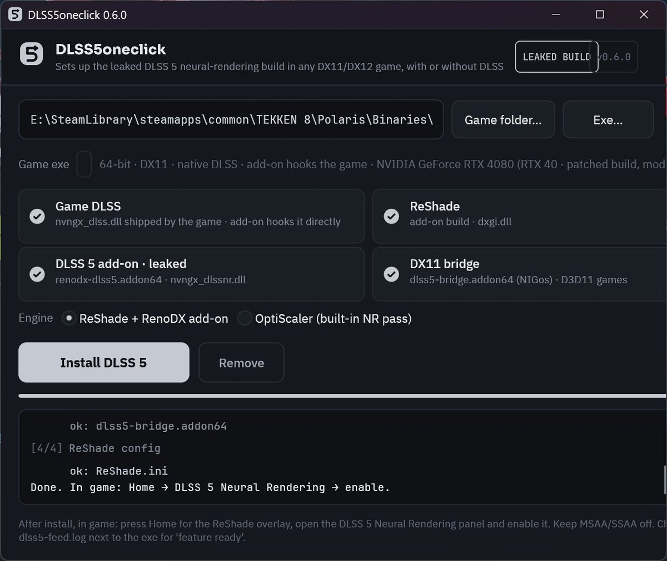667x561 pixels.
Task: Click the Game DLSS status card
Action: (x=192, y=216)
